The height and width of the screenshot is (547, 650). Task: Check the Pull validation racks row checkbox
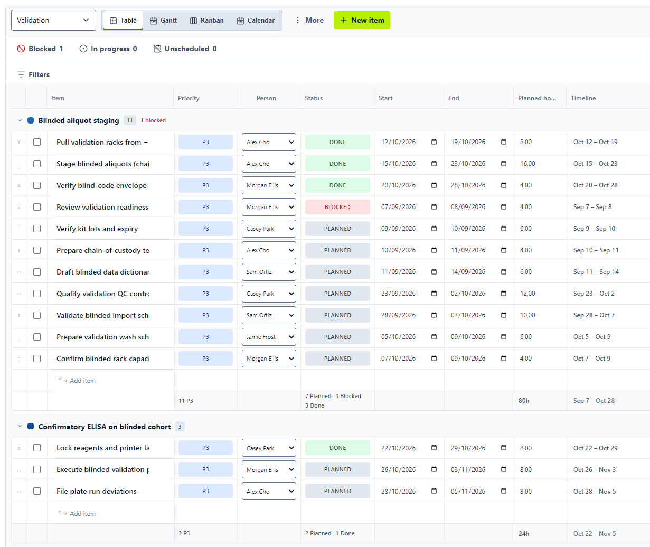[x=37, y=142]
